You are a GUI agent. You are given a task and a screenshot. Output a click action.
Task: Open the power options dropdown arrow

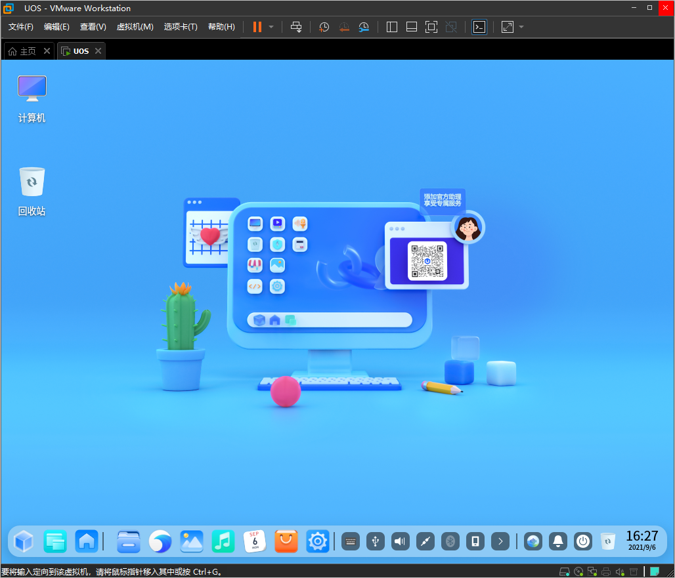tap(271, 27)
